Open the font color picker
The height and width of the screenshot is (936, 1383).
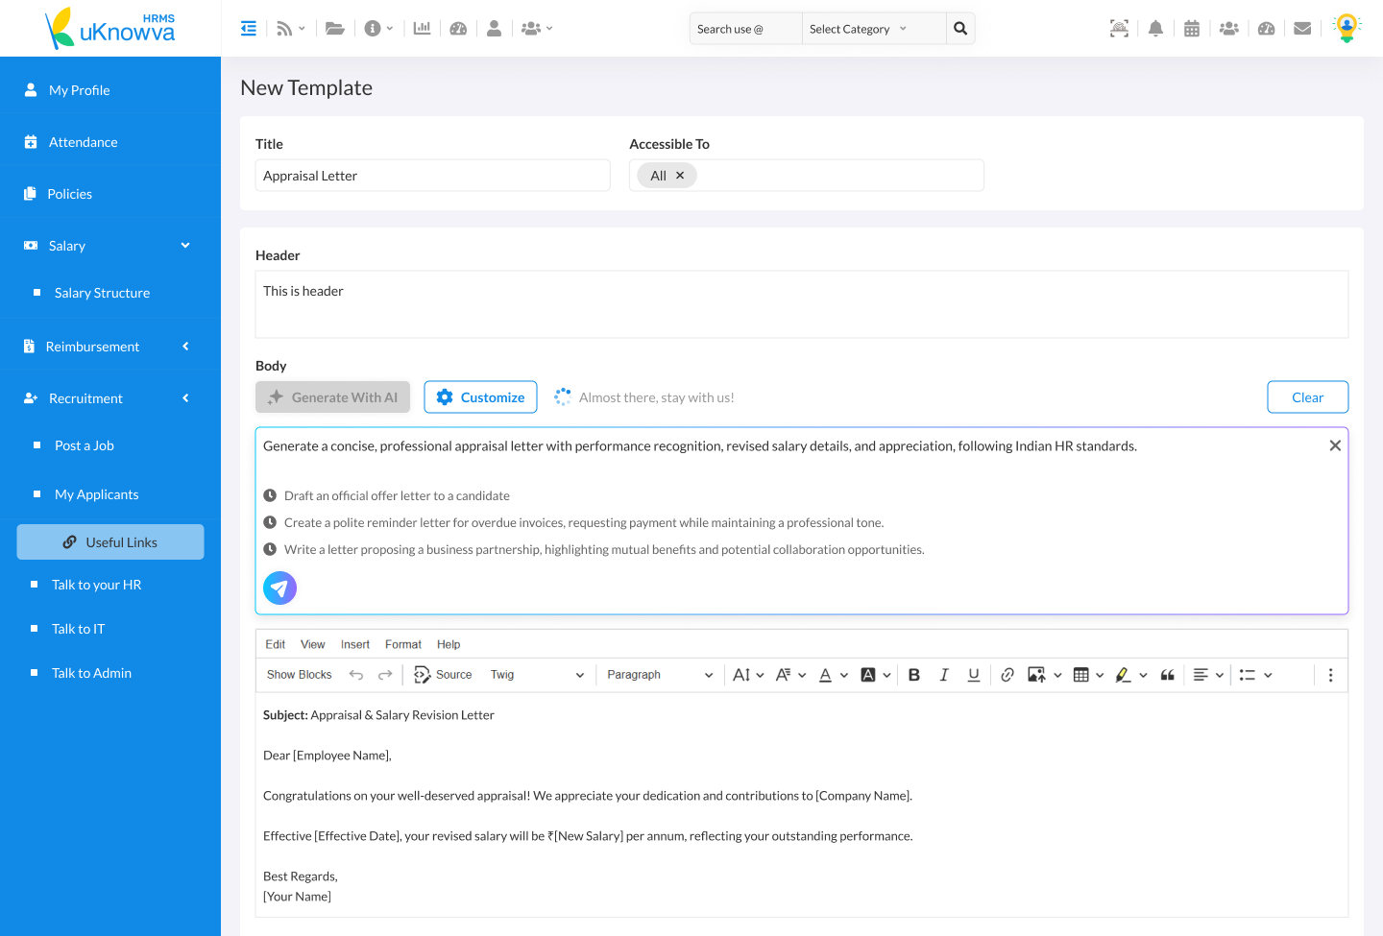pos(826,675)
